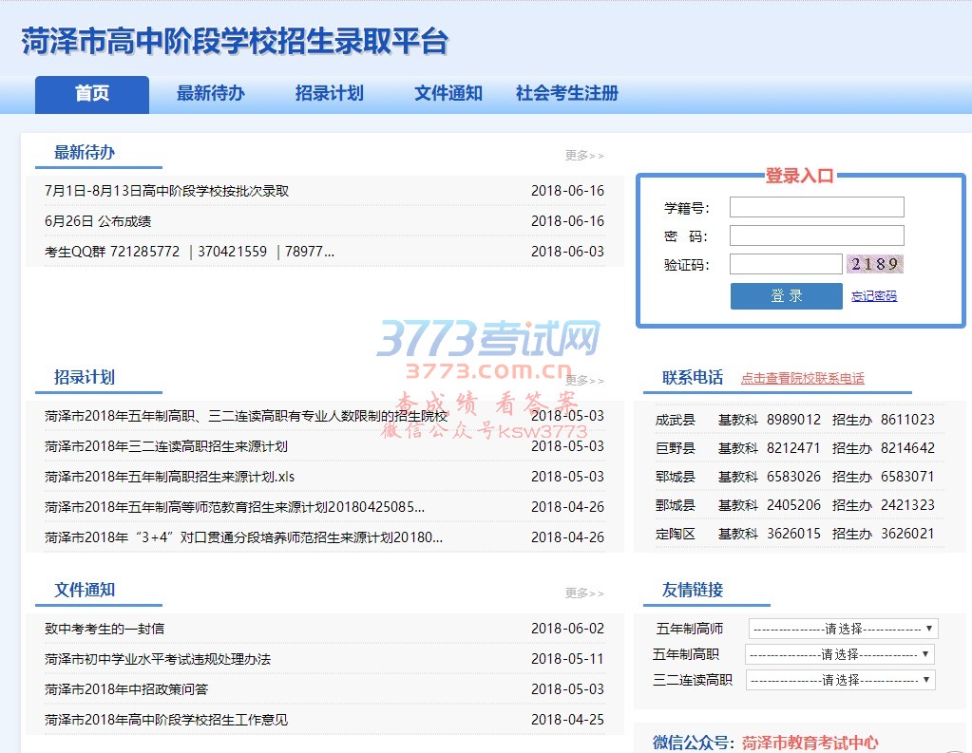The width and height of the screenshot is (972, 753).
Task: Open the 最新待办 navigation tab
Action: pyautogui.click(x=210, y=94)
